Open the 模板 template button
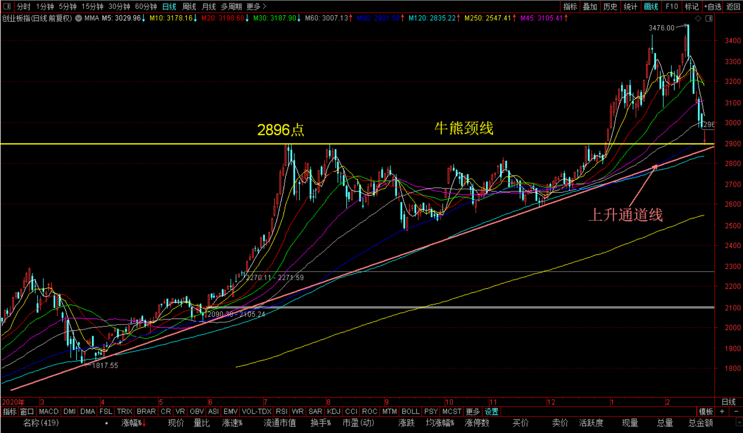This screenshot has width=743, height=433. click(706, 412)
